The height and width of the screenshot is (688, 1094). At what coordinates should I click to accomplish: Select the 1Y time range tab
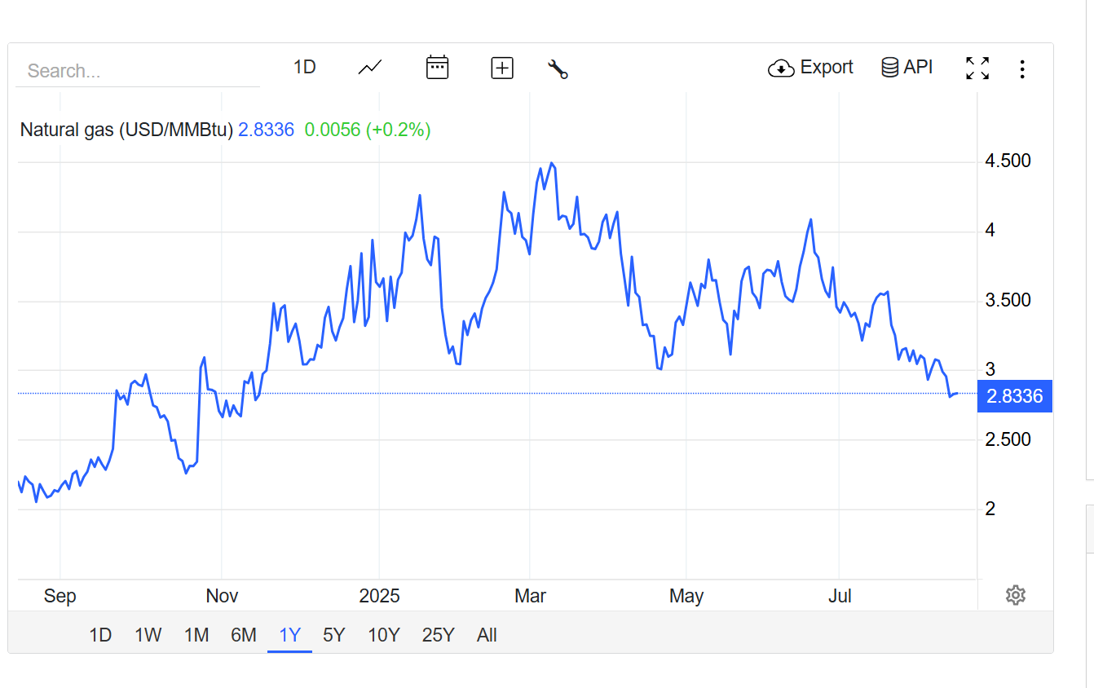(290, 635)
